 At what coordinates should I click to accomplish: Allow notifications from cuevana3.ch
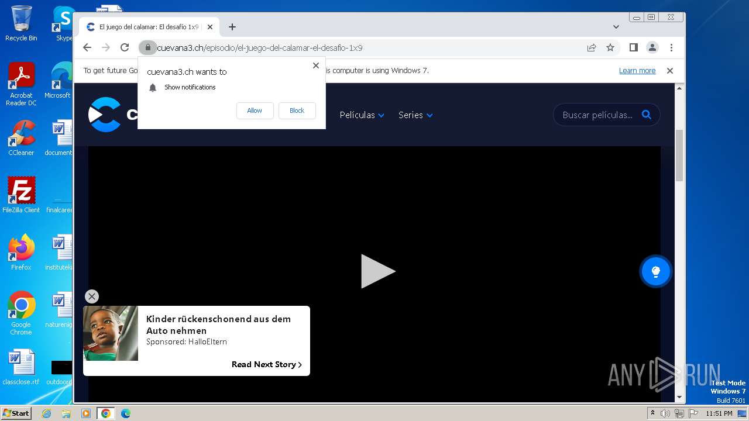(x=255, y=111)
